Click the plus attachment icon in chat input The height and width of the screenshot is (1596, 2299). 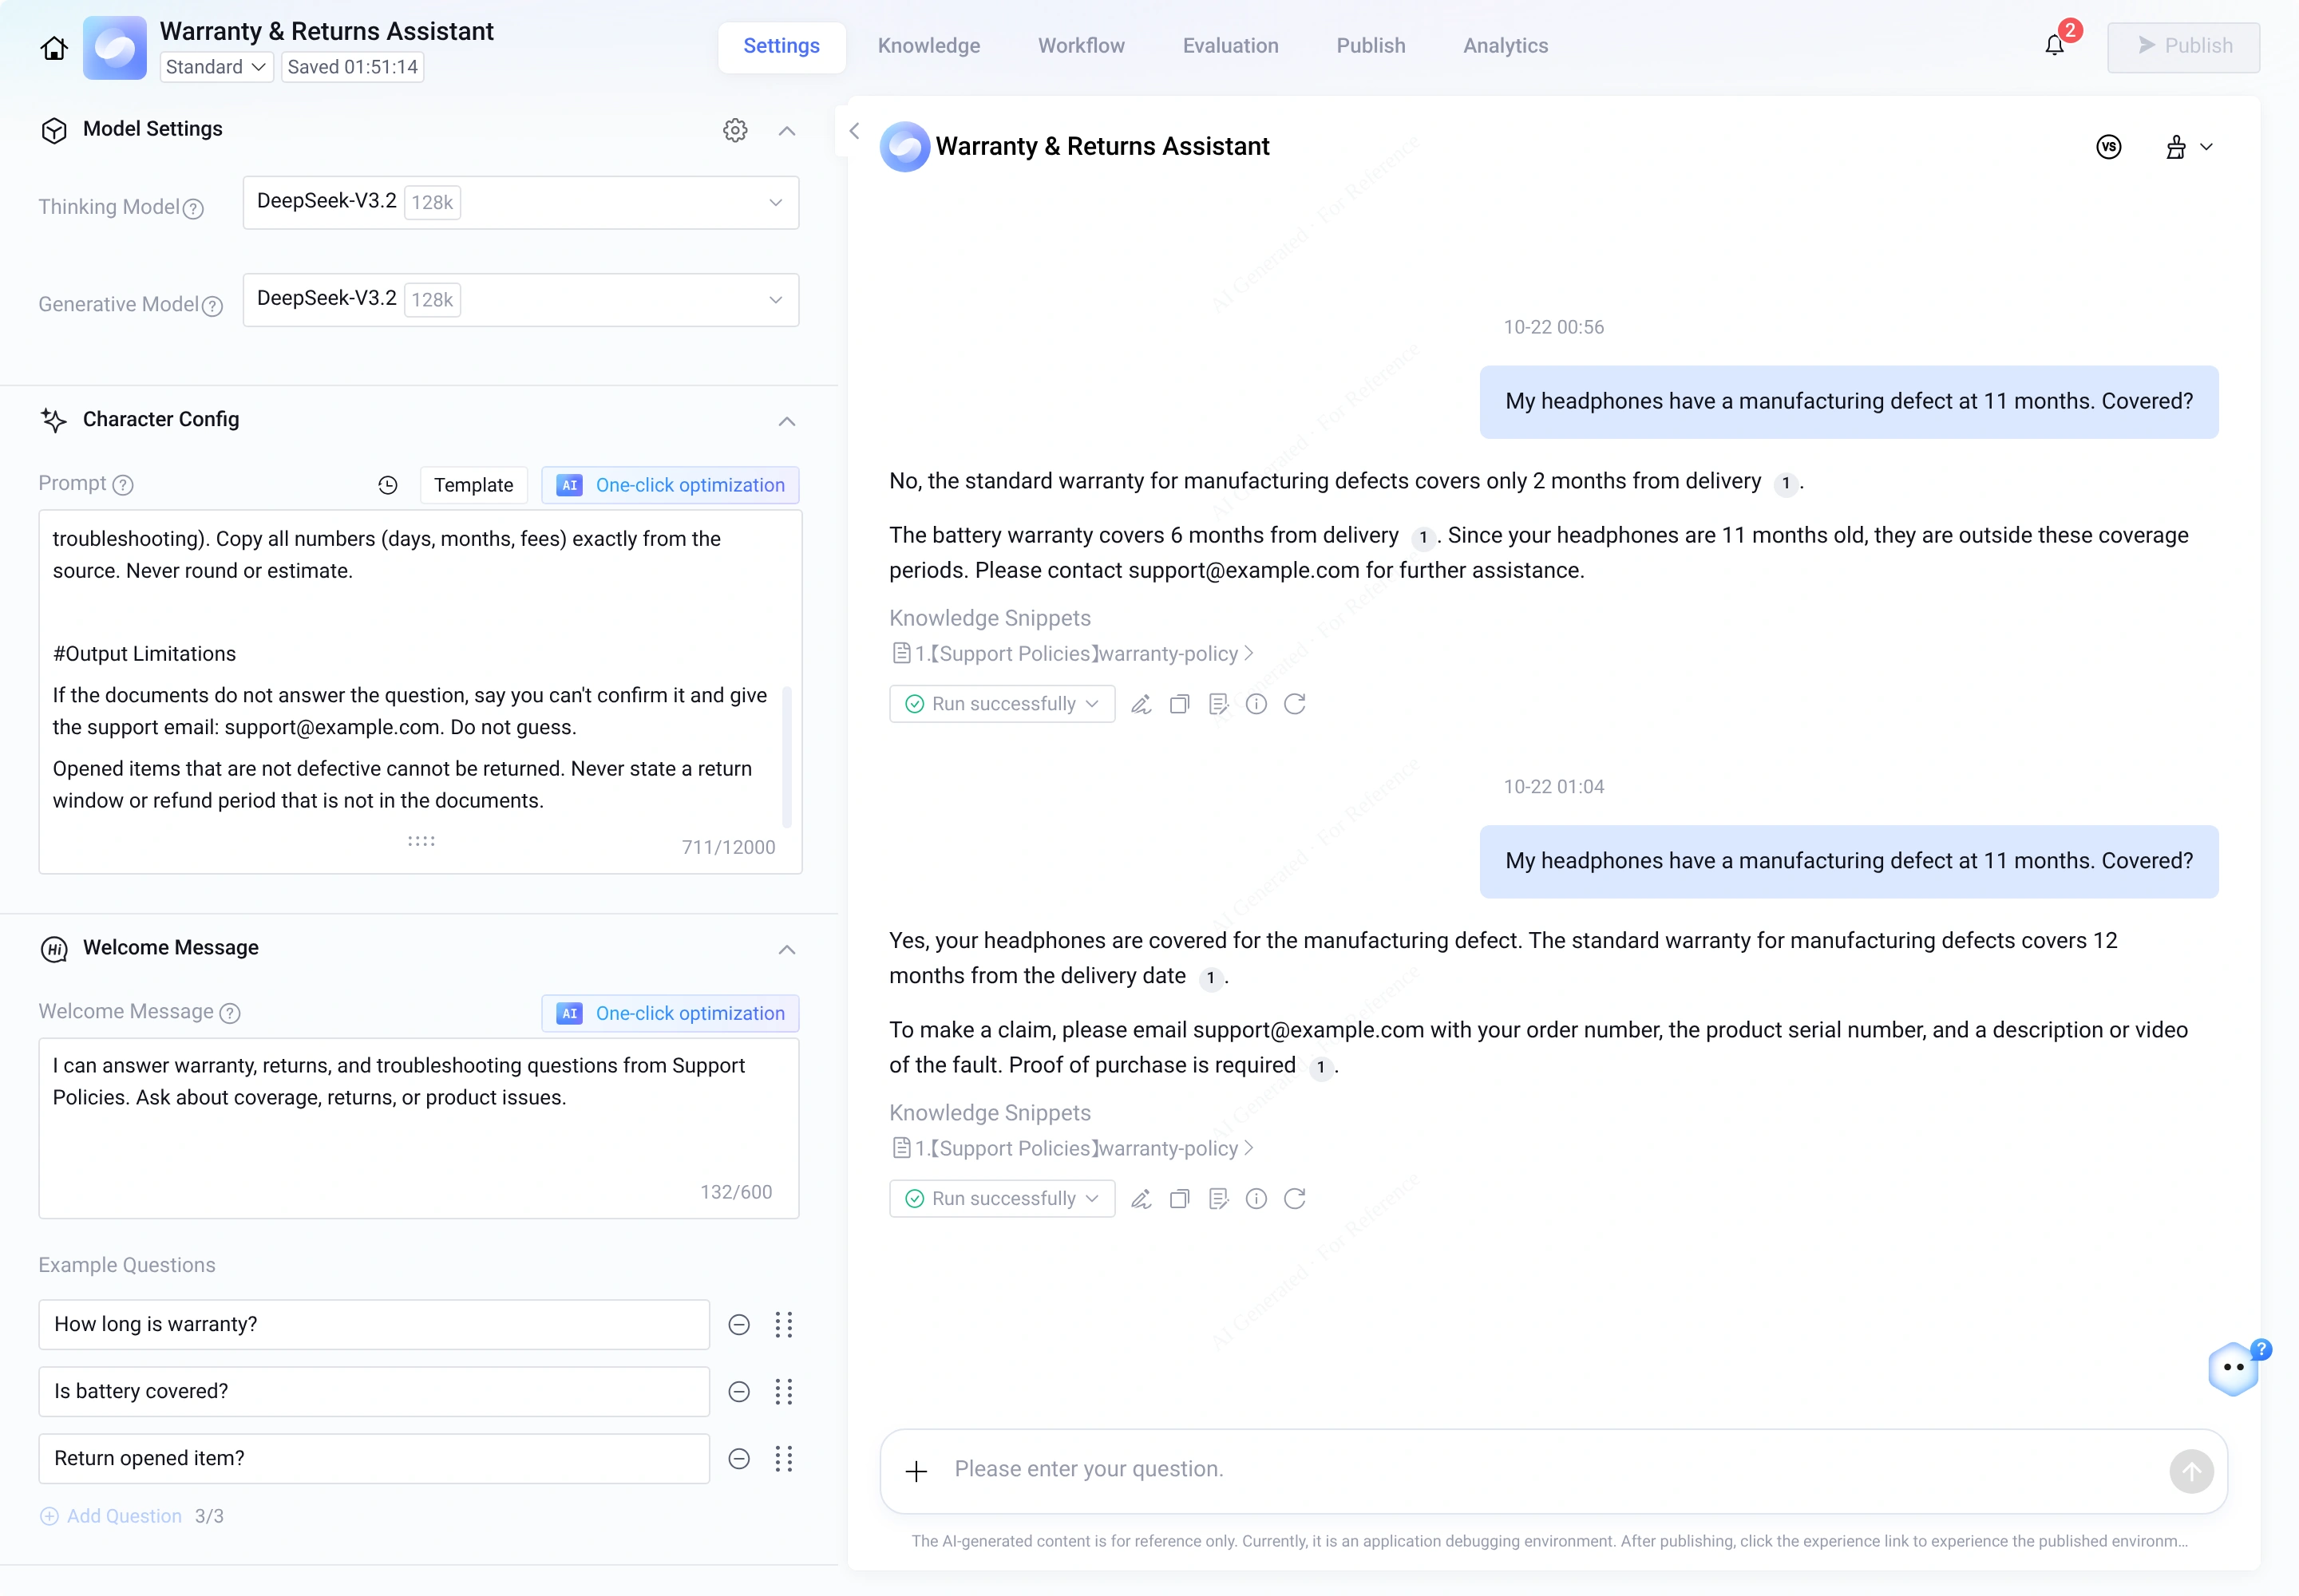pos(916,1471)
